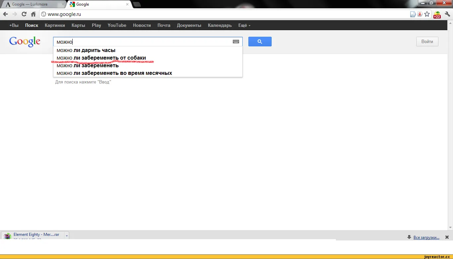The height and width of the screenshot is (259, 453).
Task: Switch to the Google tab
Action: click(99, 4)
